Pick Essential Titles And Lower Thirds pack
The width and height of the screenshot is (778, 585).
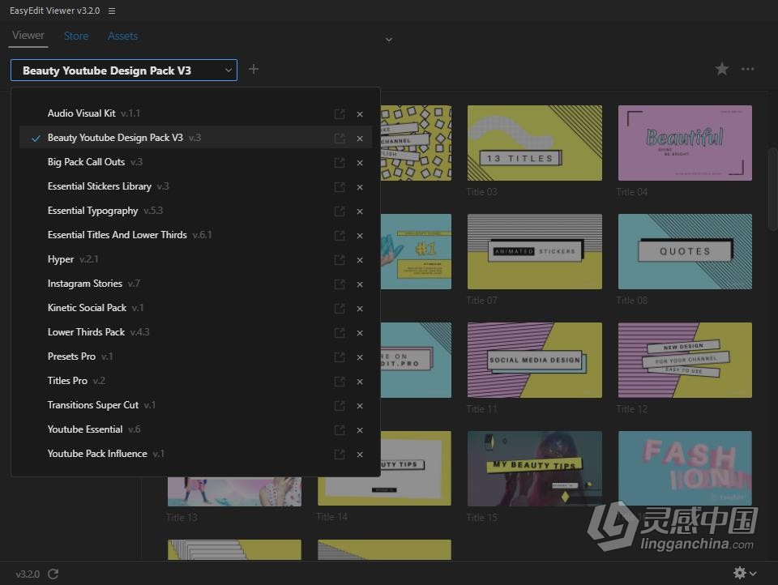195,235
